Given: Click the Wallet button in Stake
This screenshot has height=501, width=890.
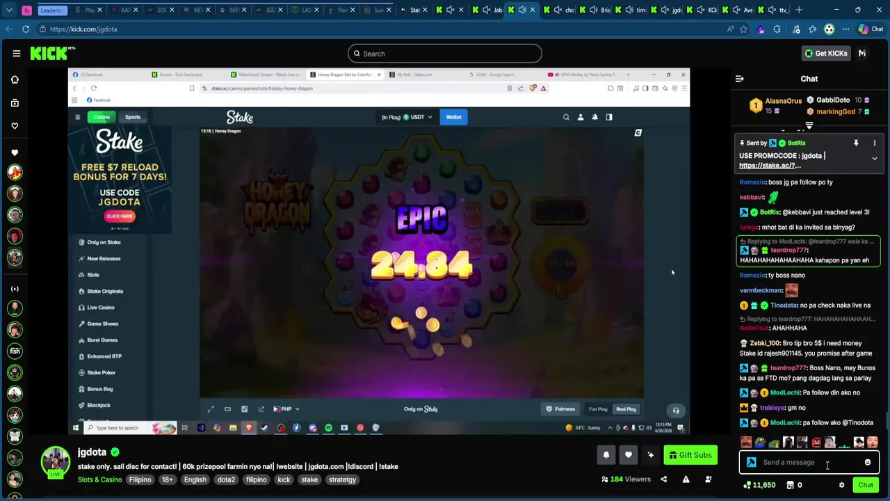Looking at the screenshot, I should (x=453, y=117).
